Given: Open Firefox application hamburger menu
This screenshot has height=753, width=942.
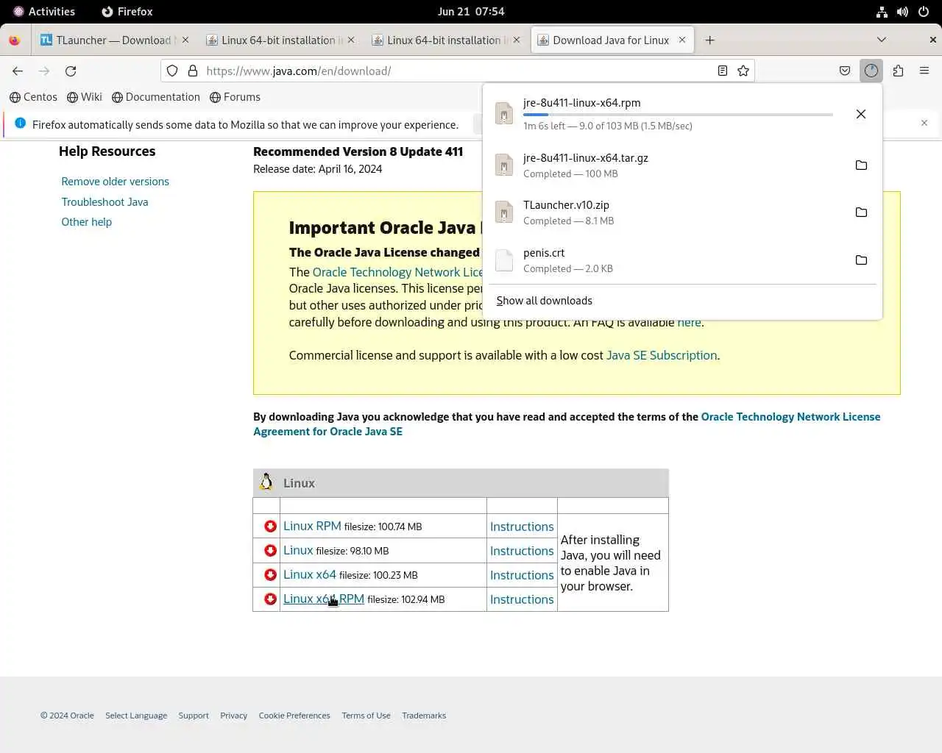Looking at the screenshot, I should pyautogui.click(x=924, y=71).
